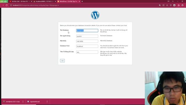Click the WordPress logo
Viewport: 186px width, 105px height.
(95, 15)
